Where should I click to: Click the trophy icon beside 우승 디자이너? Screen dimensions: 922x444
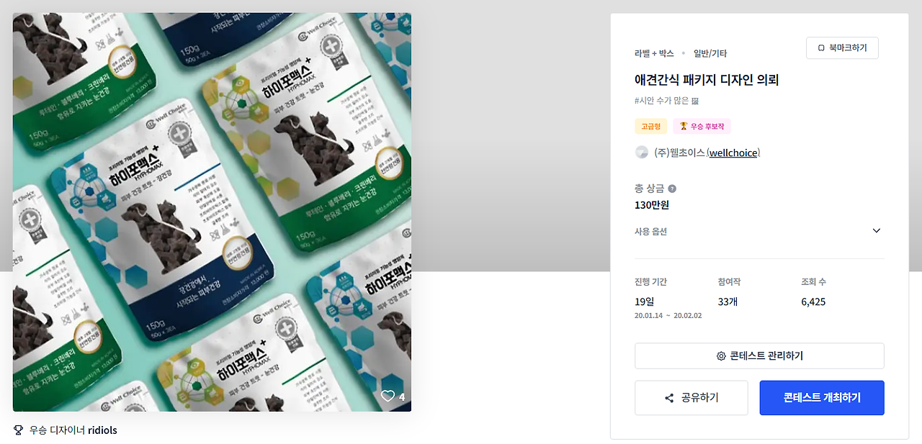(x=19, y=430)
